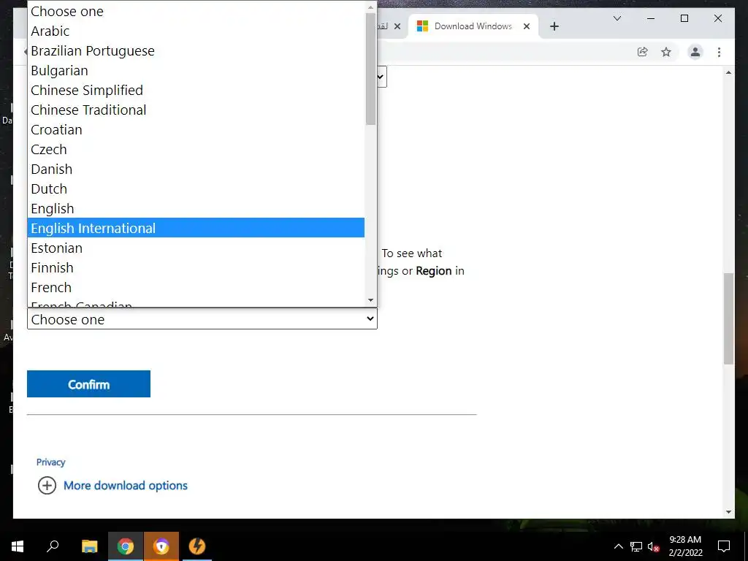The image size is (748, 561).
Task: Choose Bulgarian in the dropdown list
Action: (x=196, y=71)
